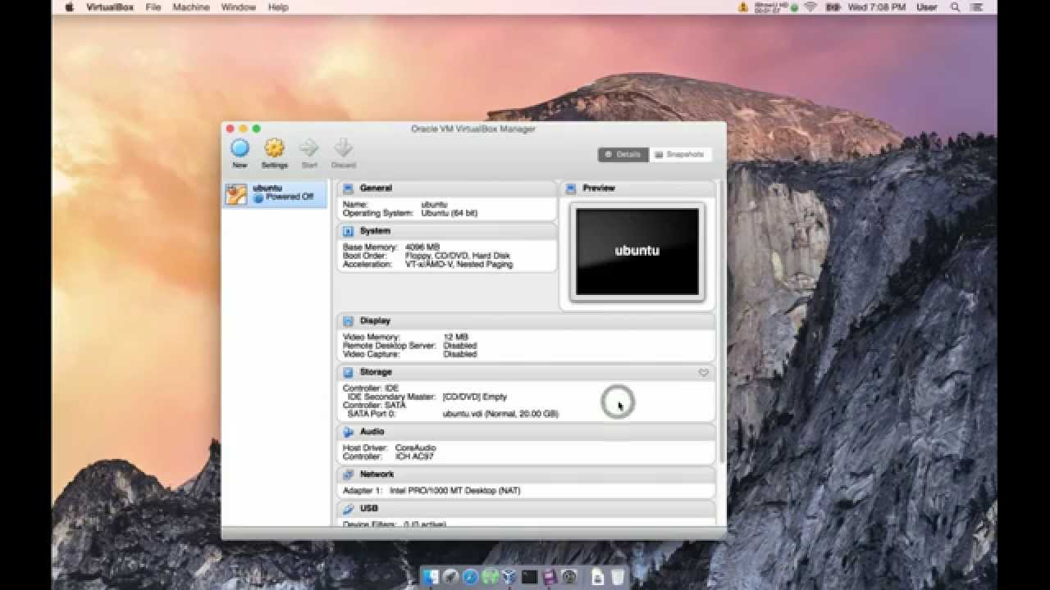Collapse the Storage section with its chevron
Screen dimensions: 1050x590
coord(703,373)
